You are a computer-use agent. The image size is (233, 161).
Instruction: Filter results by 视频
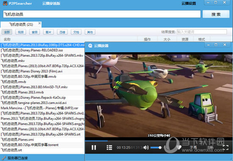[x=21, y=32]
